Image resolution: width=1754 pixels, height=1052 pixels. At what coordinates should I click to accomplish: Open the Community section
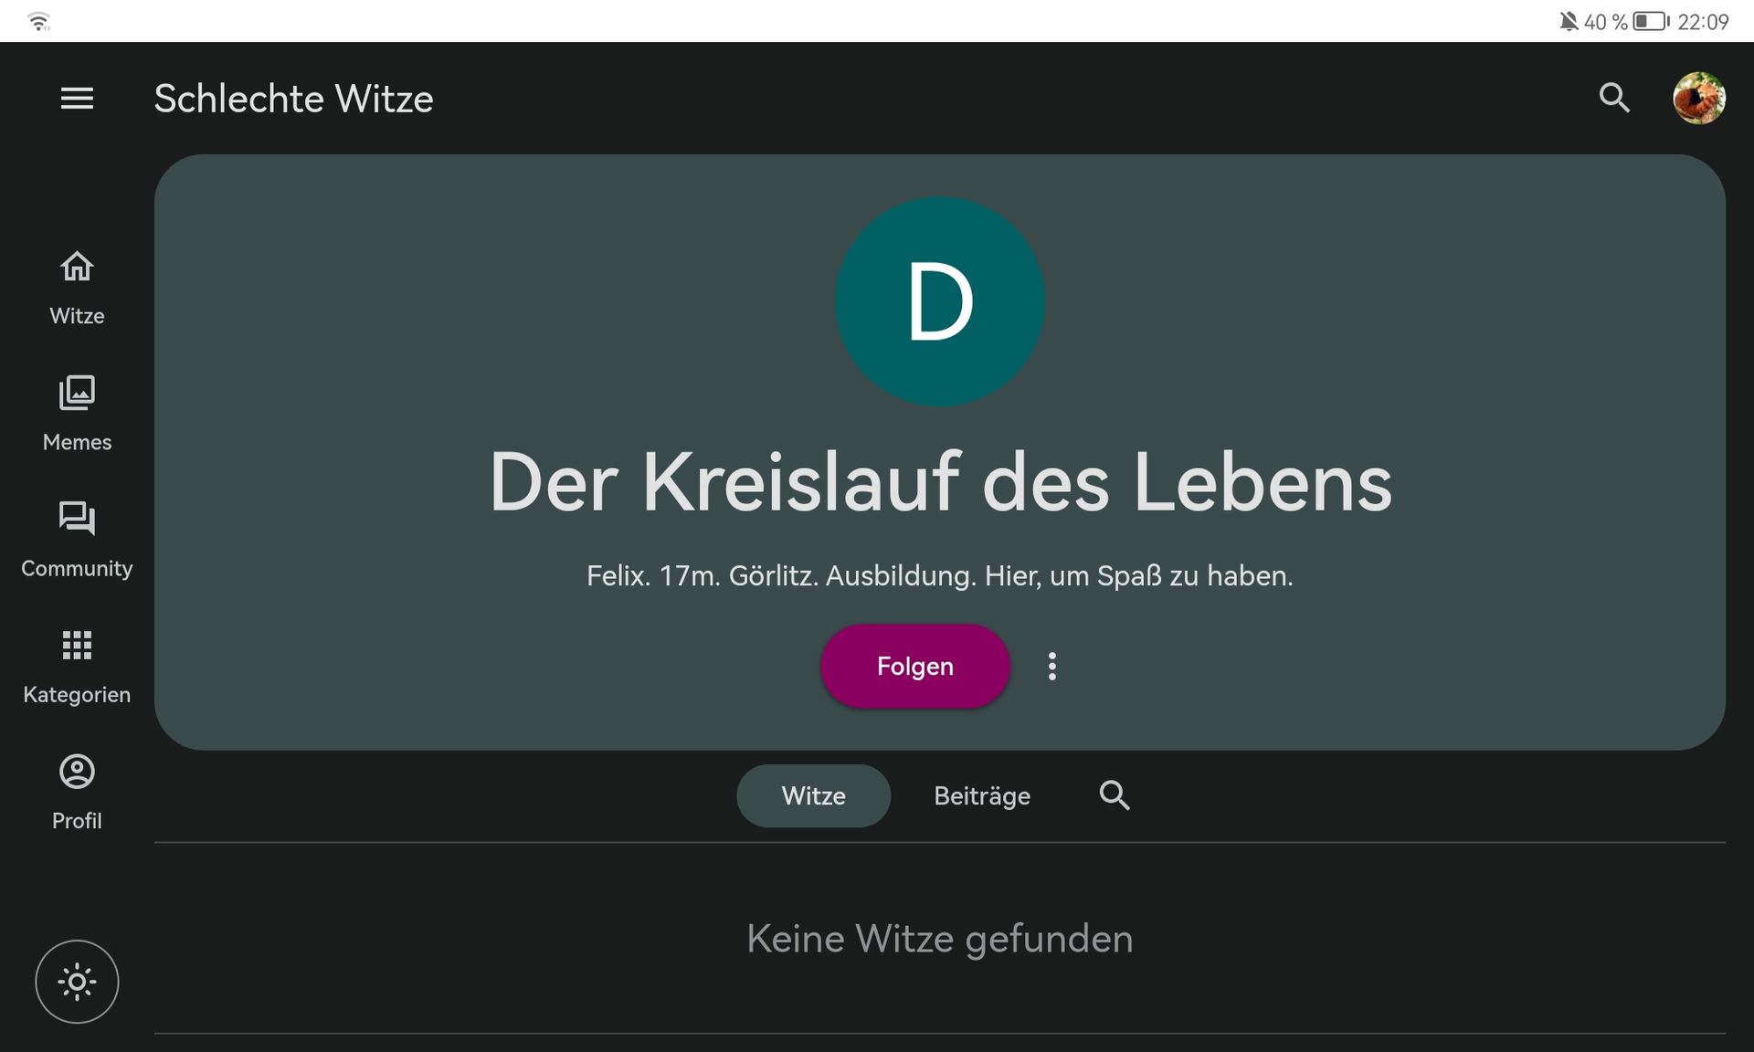point(77,540)
